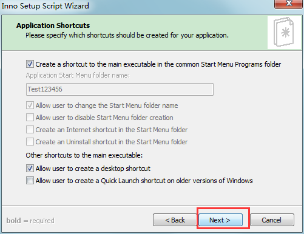This screenshot has width=304, height=234.
Task: Go to the next wizard page with Next
Action: (x=220, y=220)
